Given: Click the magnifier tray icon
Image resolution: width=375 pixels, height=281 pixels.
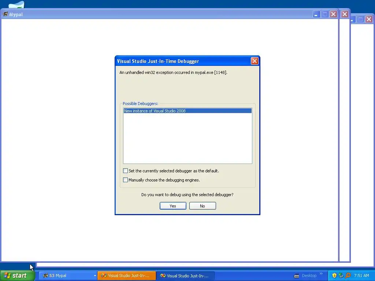Looking at the screenshot, I should (348, 276).
